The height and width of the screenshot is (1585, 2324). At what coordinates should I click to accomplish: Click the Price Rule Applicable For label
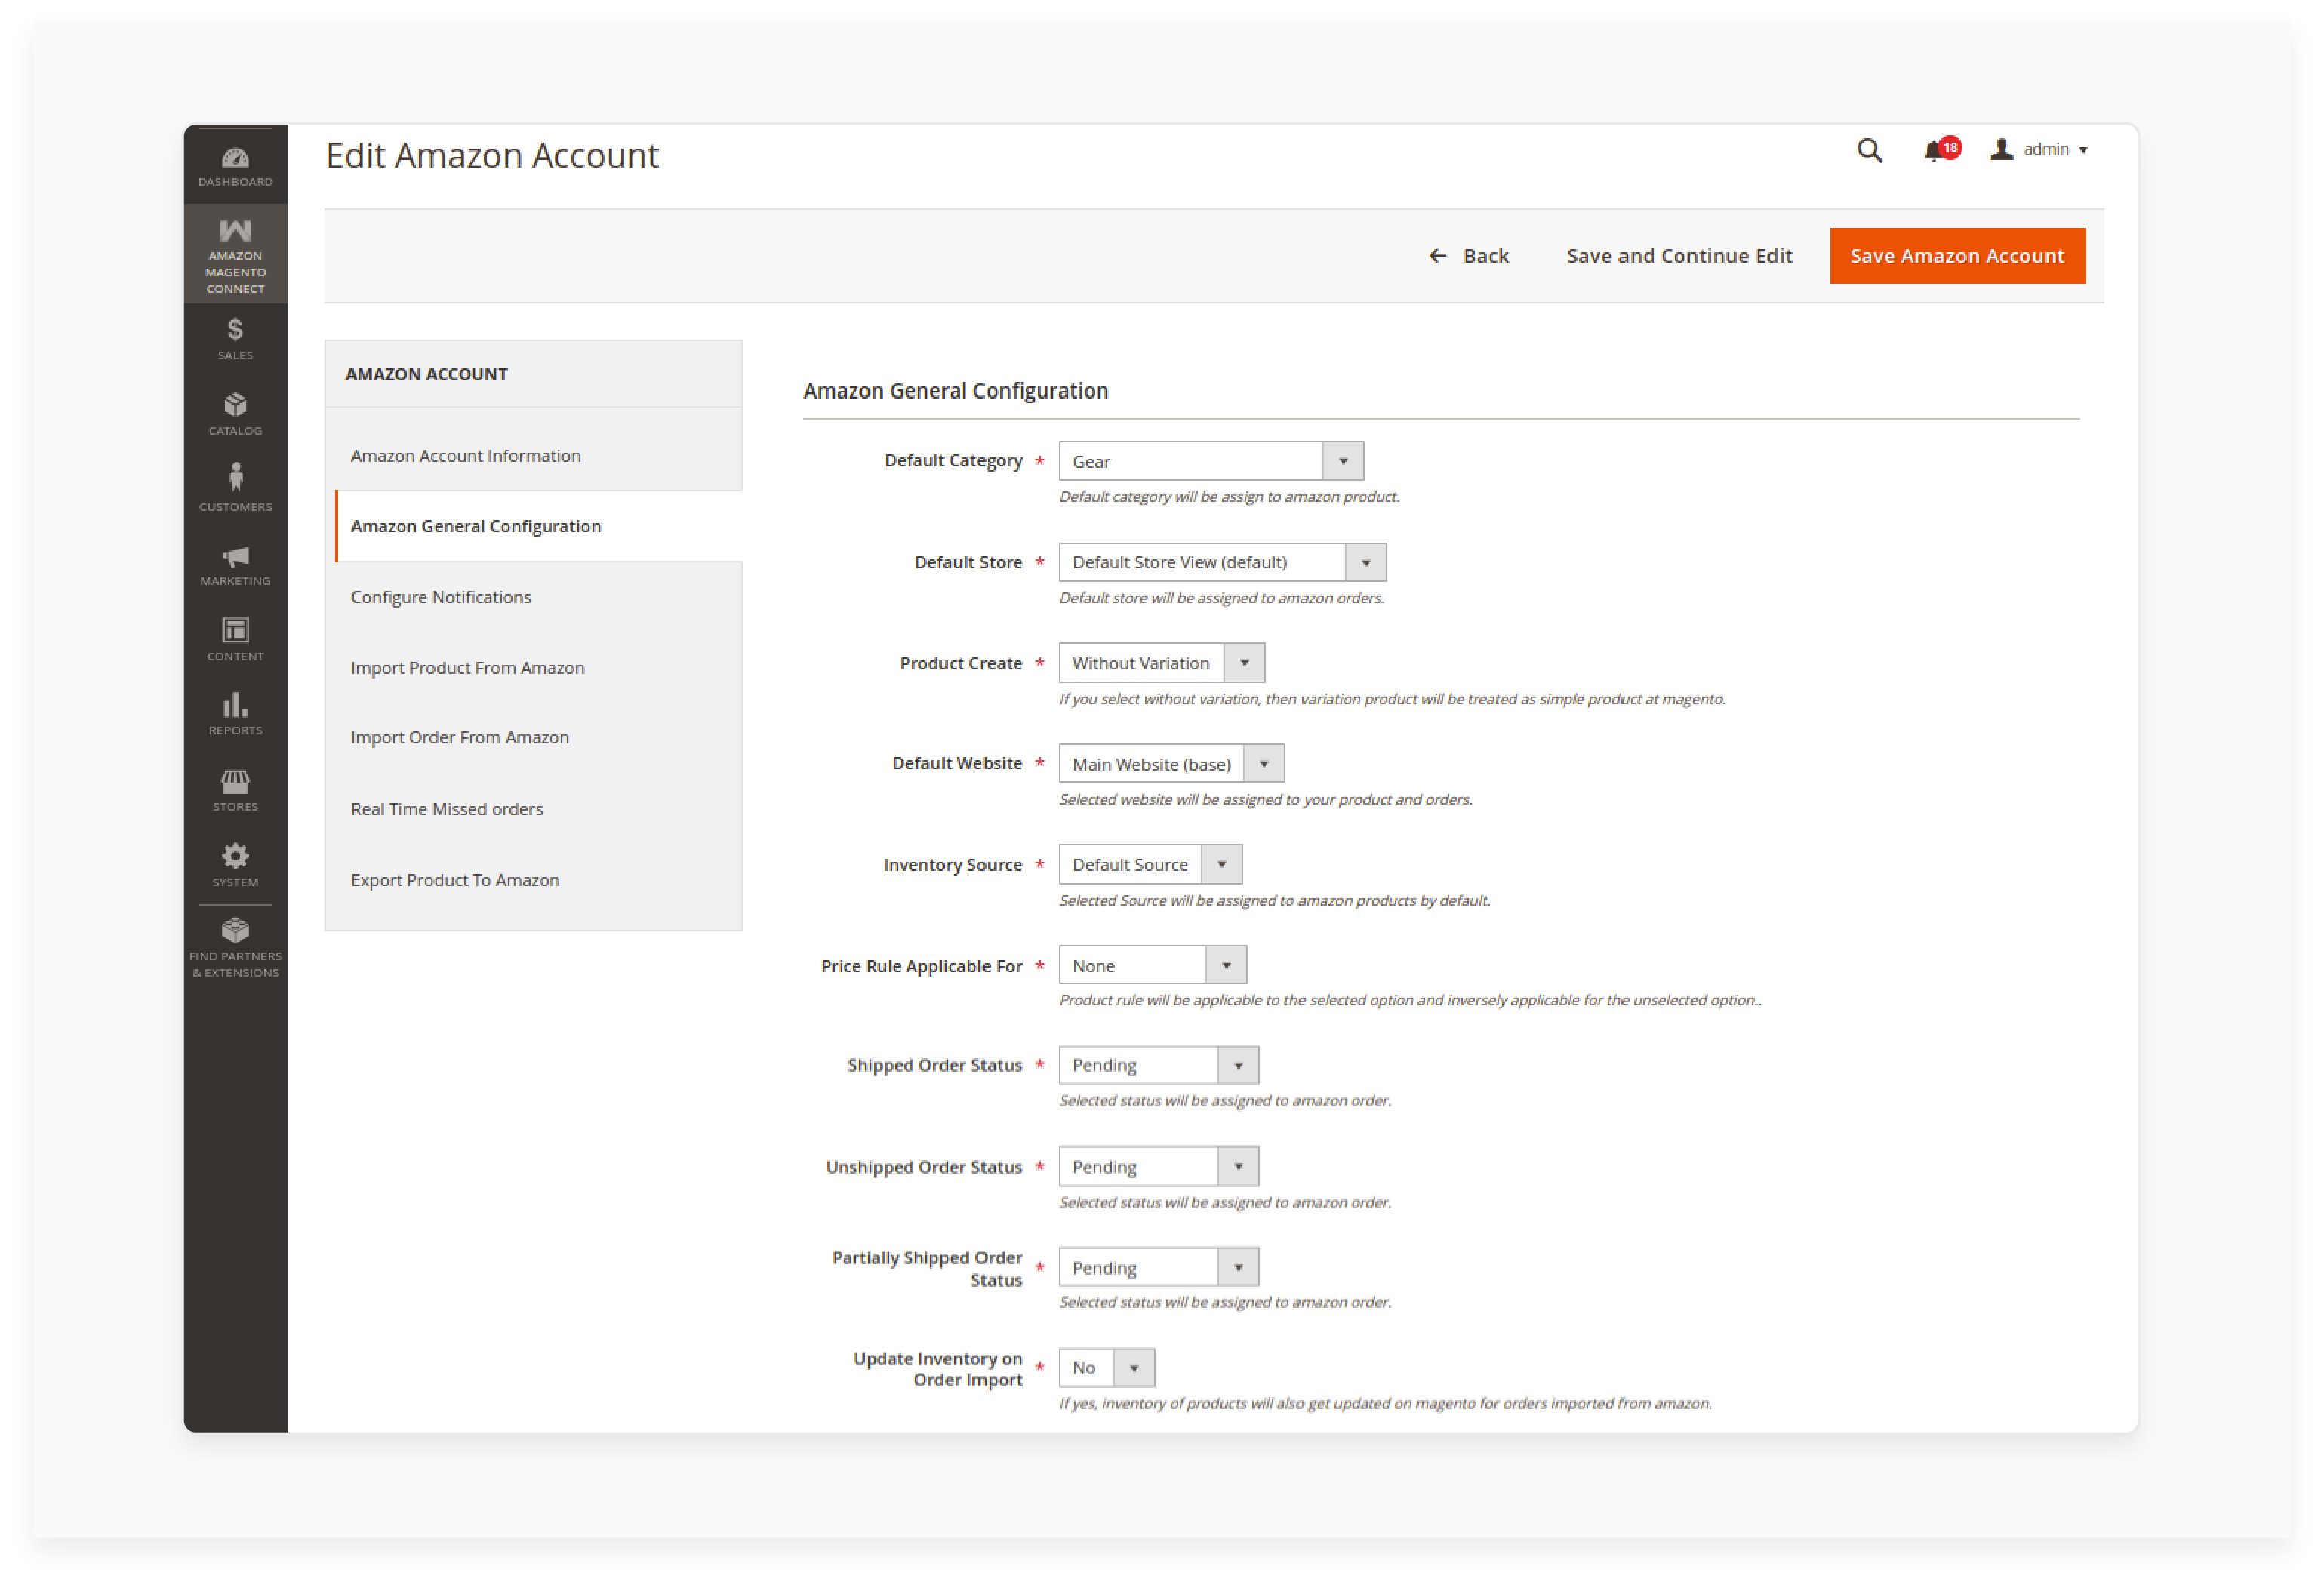(921, 966)
